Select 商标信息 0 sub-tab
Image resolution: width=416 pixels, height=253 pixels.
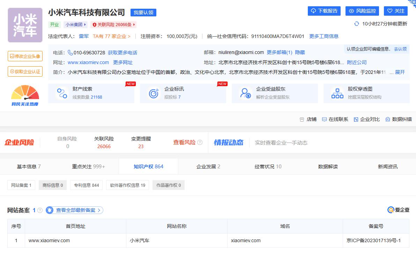53,185
